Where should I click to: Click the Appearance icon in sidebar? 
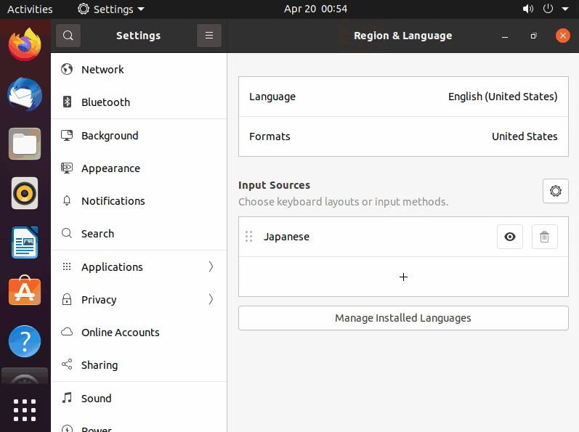(x=67, y=168)
